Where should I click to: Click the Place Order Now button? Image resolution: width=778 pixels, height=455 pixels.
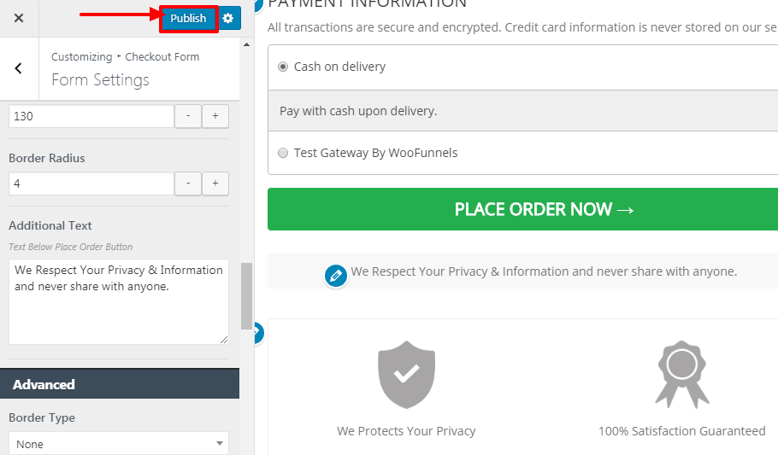click(x=522, y=209)
